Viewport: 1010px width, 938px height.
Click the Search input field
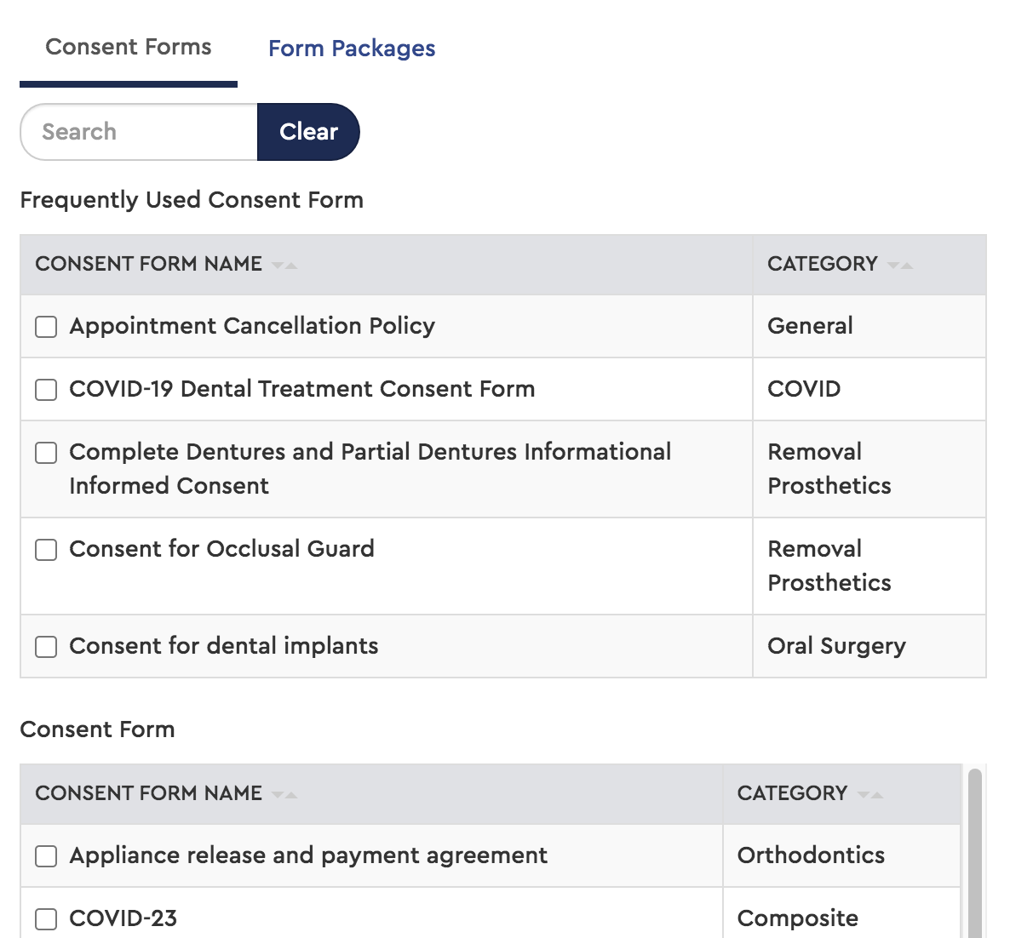click(x=139, y=132)
